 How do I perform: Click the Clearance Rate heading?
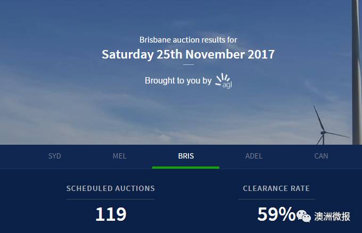[x=276, y=188]
